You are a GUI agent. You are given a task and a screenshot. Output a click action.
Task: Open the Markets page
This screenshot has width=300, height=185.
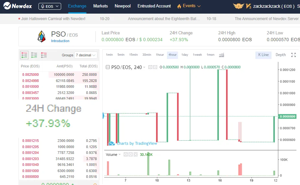pyautogui.click(x=100, y=6)
